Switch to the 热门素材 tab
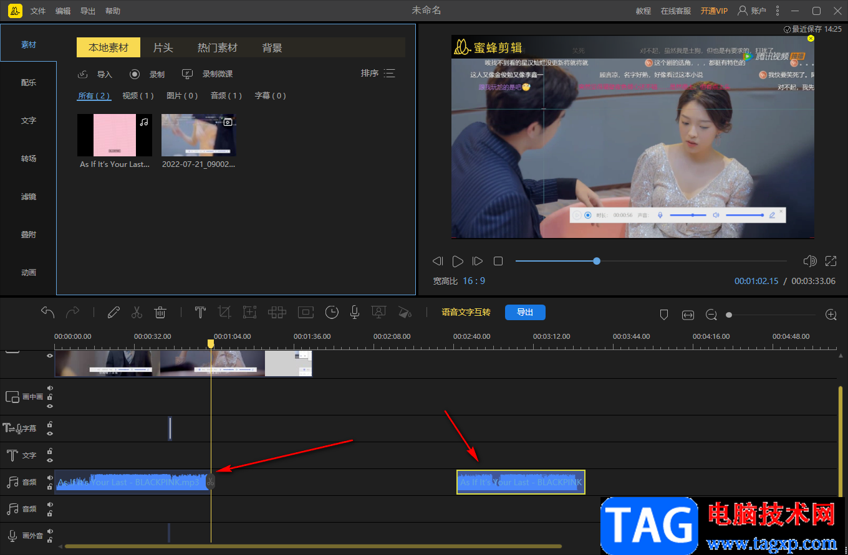Image resolution: width=848 pixels, height=555 pixels. click(218, 48)
